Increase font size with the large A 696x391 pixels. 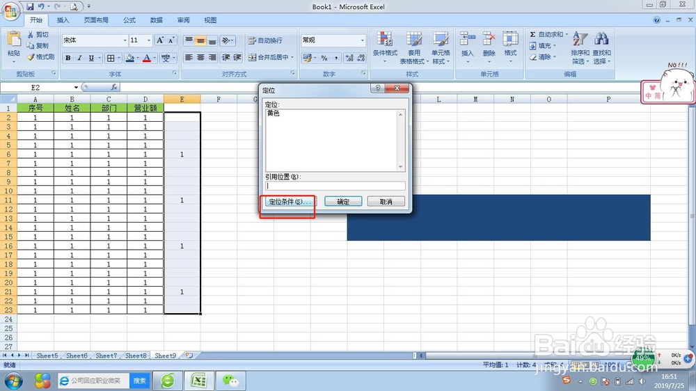(160, 40)
